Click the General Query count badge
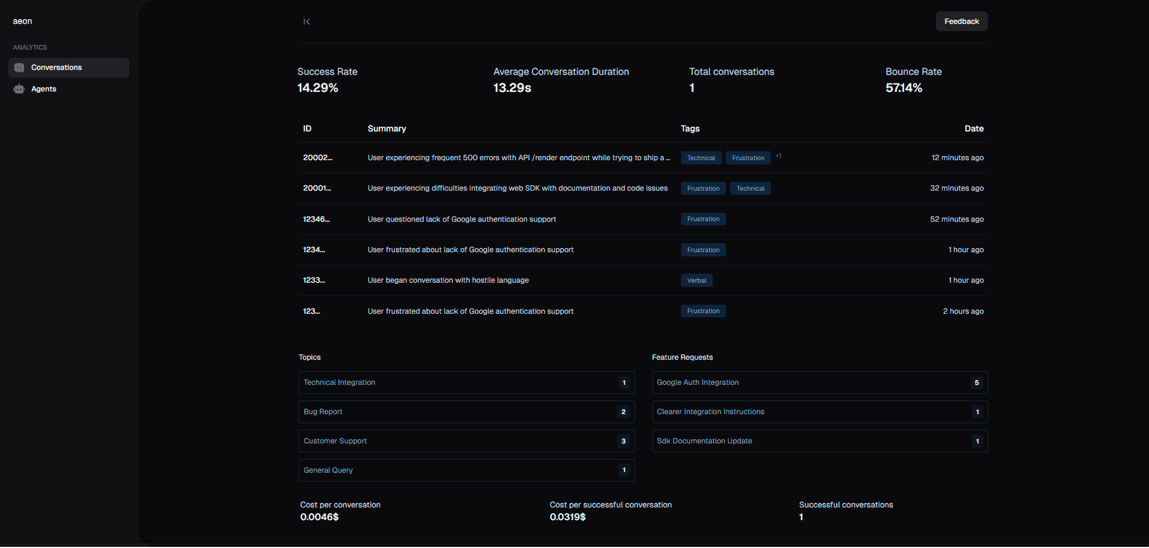Viewport: 1149px width, 548px height. coord(624,470)
